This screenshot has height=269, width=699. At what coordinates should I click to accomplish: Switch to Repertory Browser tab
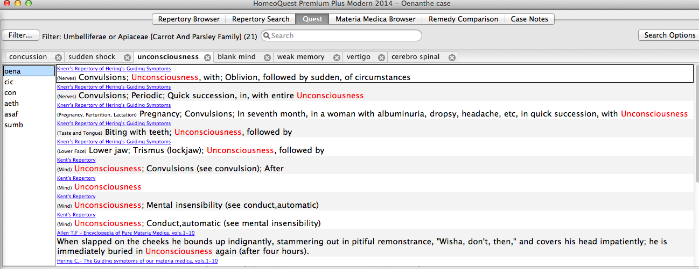pos(188,19)
